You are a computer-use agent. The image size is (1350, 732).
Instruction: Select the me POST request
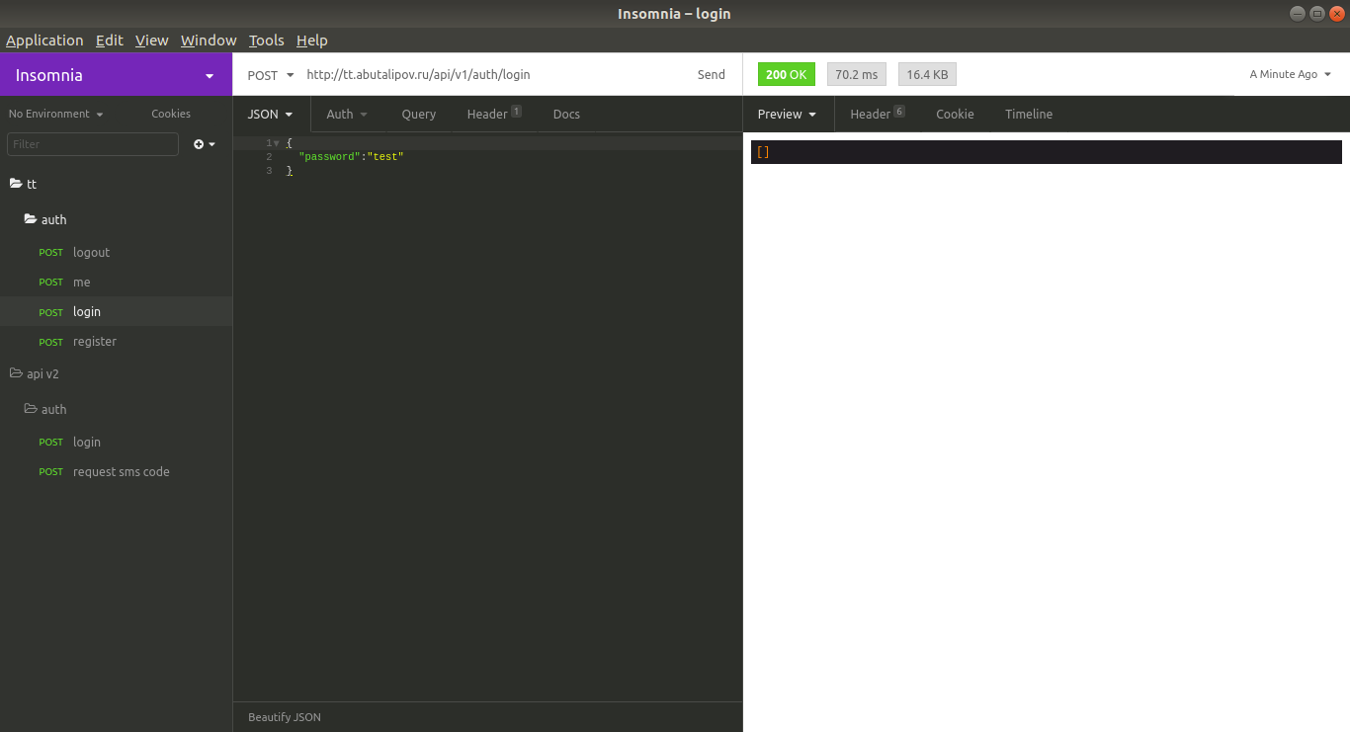tap(116, 282)
